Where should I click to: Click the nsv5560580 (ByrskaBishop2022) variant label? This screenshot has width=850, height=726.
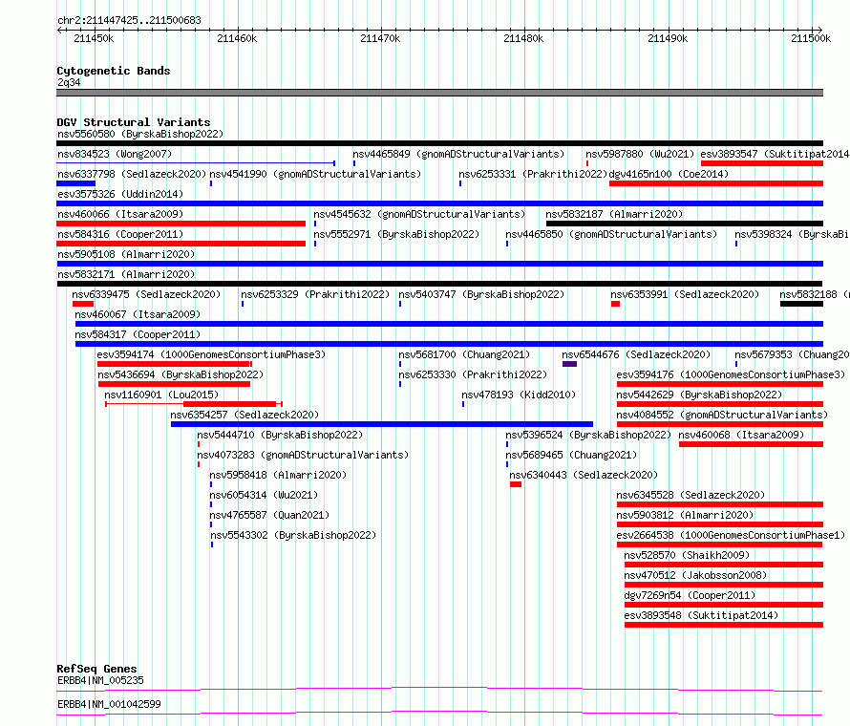pyautogui.click(x=140, y=134)
